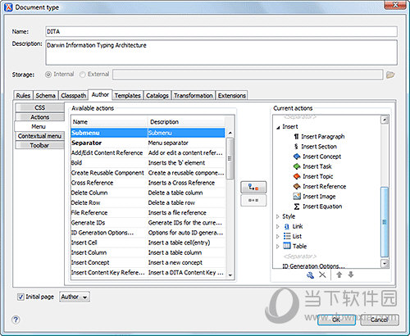This screenshot has height=336, width=410.
Task: Click the Table grid icon in the tree
Action: tap(287, 246)
